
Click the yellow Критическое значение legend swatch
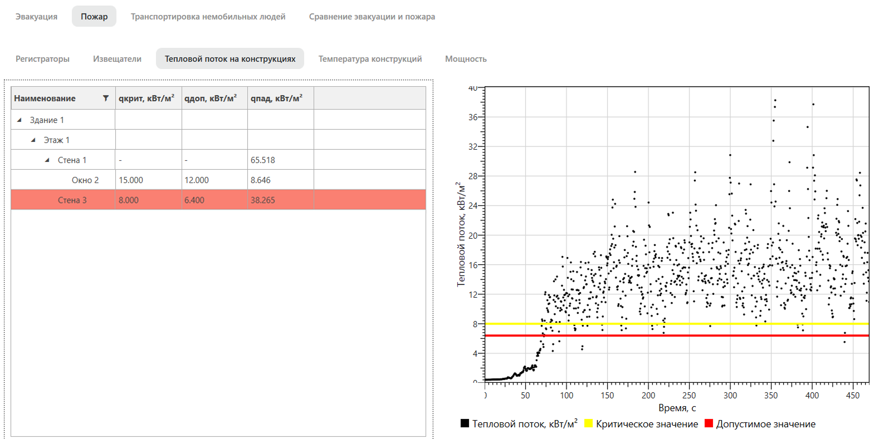588,423
